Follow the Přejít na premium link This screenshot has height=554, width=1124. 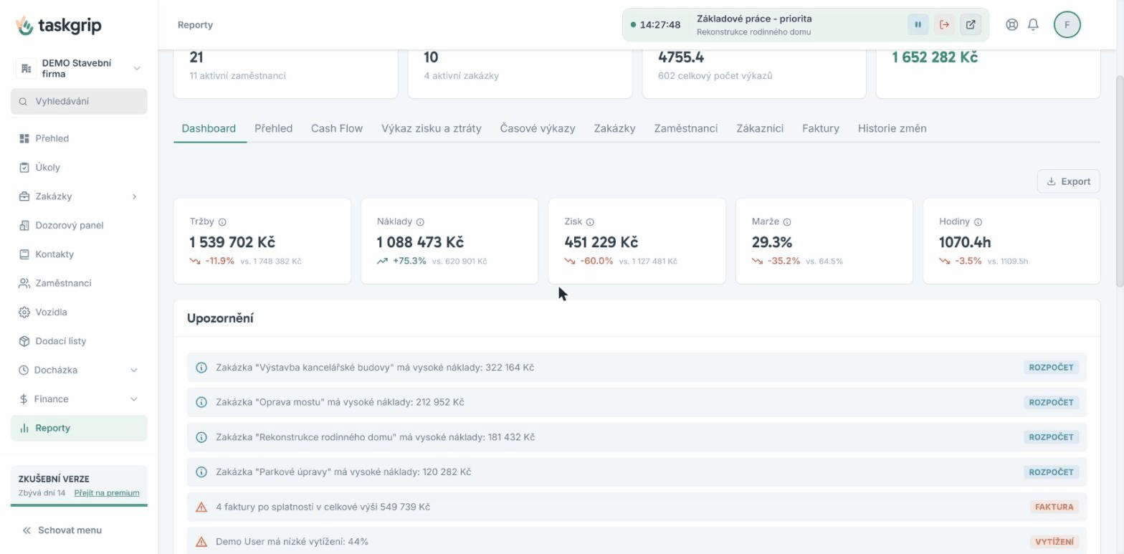(107, 493)
